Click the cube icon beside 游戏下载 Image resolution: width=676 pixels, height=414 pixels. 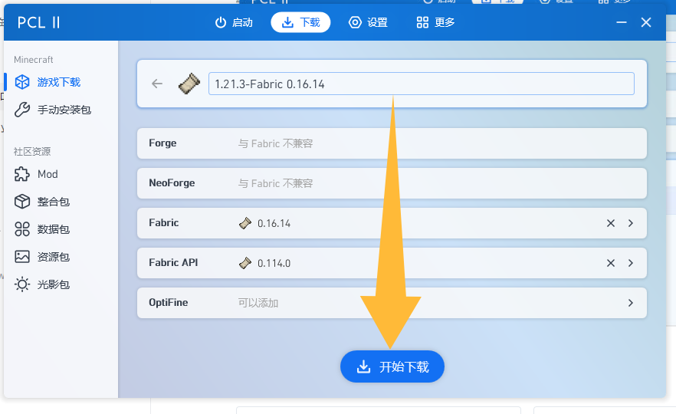click(x=22, y=82)
